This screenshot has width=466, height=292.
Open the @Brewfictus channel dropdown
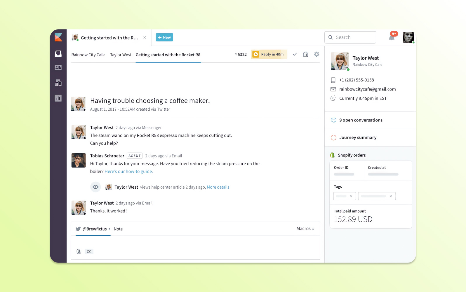[93, 229]
